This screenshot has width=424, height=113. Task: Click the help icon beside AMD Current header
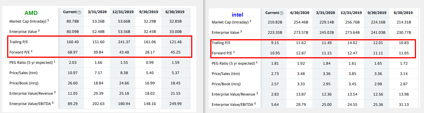(x=79, y=12)
